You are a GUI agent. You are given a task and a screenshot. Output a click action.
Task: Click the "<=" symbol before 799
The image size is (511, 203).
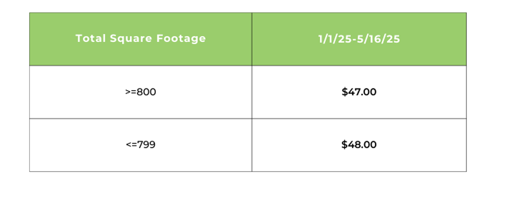click(131, 145)
